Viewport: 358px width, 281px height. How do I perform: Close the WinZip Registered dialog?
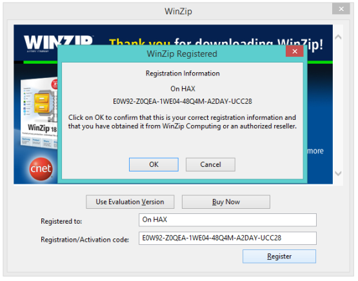click(x=295, y=52)
